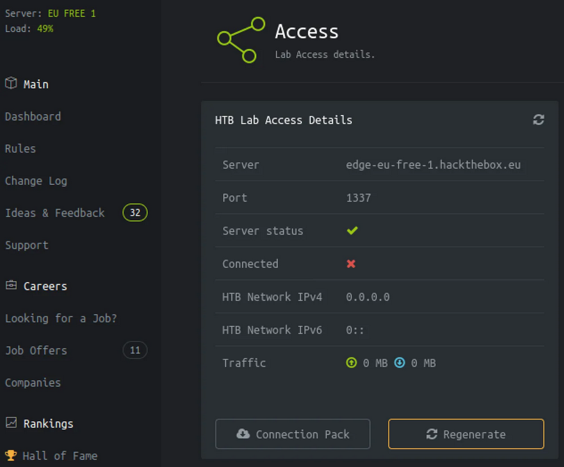Screen dimensions: 564x467
Task: Click the Connected row label
Action: (x=250, y=264)
